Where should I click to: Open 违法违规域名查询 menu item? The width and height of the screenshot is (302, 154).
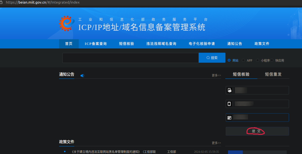(x=161, y=44)
